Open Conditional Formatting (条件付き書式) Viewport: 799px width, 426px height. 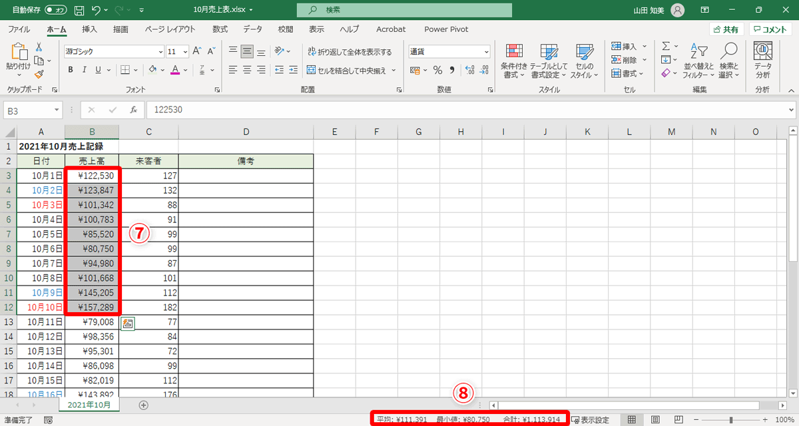pyautogui.click(x=514, y=61)
